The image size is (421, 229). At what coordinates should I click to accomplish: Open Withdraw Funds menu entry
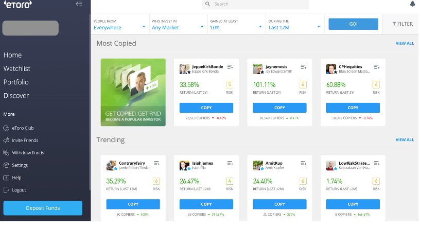coord(28,153)
